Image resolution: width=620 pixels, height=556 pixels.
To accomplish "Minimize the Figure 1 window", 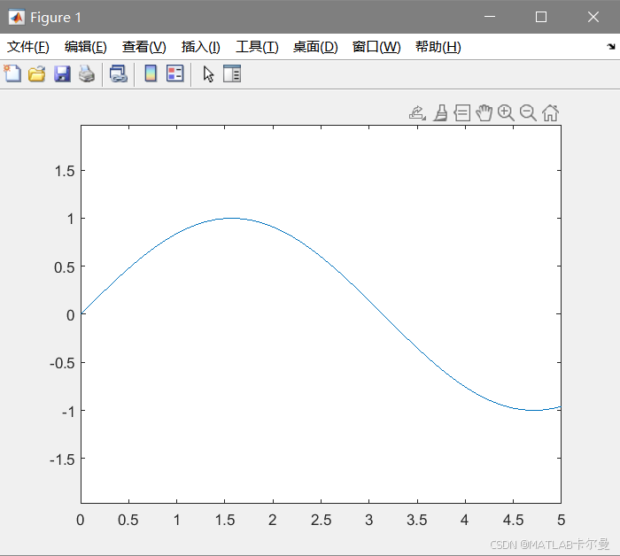I will (x=490, y=17).
